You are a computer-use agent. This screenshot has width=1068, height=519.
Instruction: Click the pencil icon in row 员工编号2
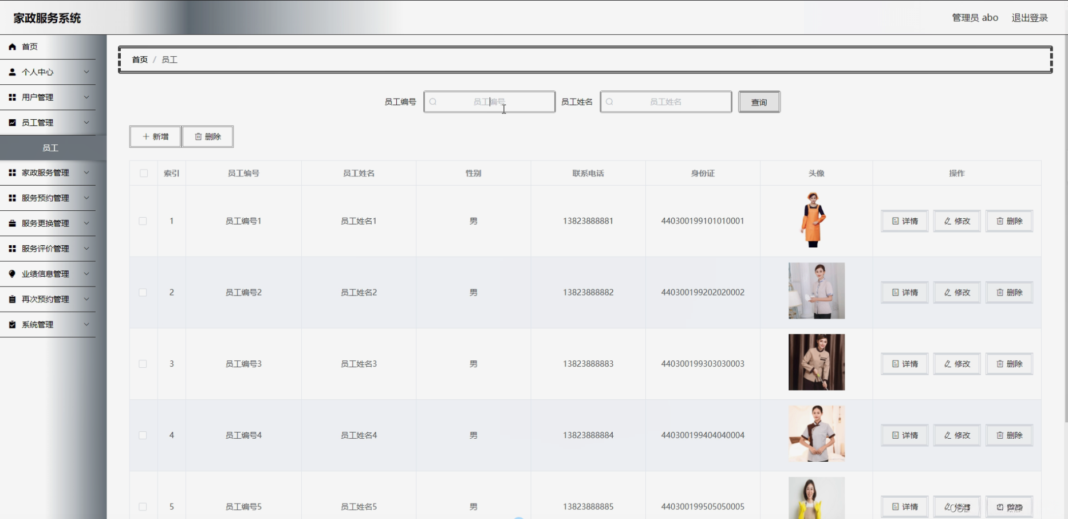[x=948, y=292]
